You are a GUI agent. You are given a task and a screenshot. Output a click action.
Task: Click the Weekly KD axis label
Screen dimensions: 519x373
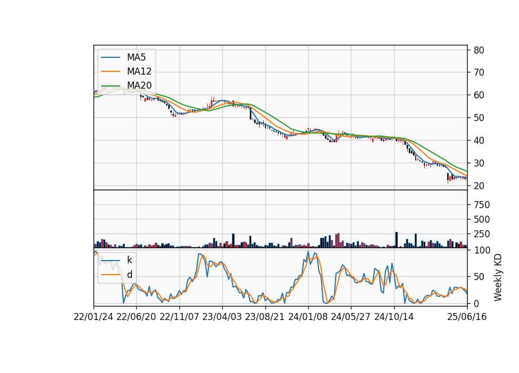pyautogui.click(x=497, y=277)
